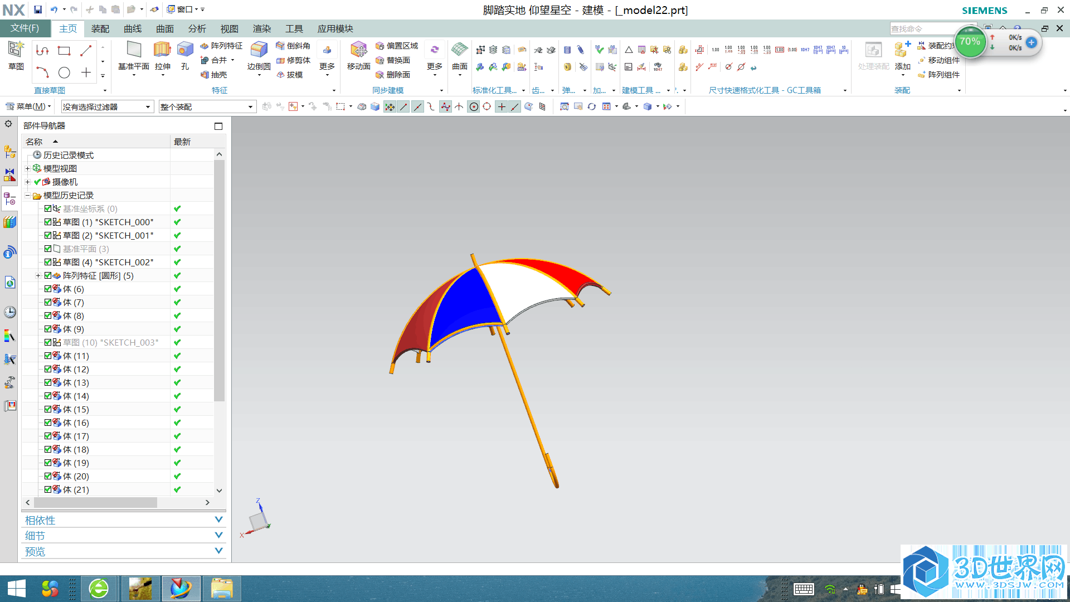This screenshot has width=1070, height=602.
Task: Uncheck the 体 (15) feature checkbox
Action: point(48,409)
